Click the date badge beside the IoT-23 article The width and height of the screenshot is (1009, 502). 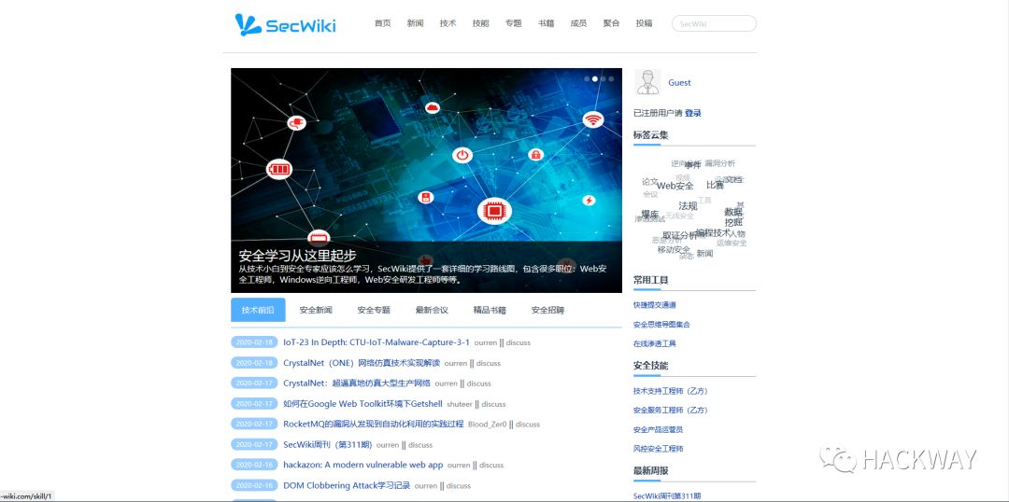point(253,342)
